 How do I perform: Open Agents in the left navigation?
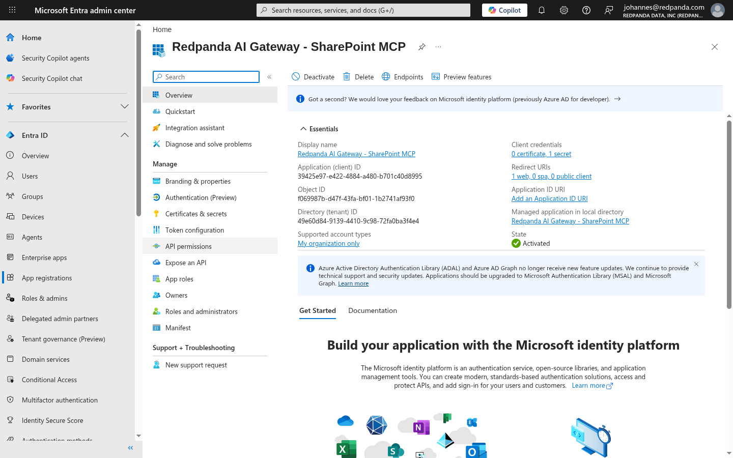coord(67,237)
